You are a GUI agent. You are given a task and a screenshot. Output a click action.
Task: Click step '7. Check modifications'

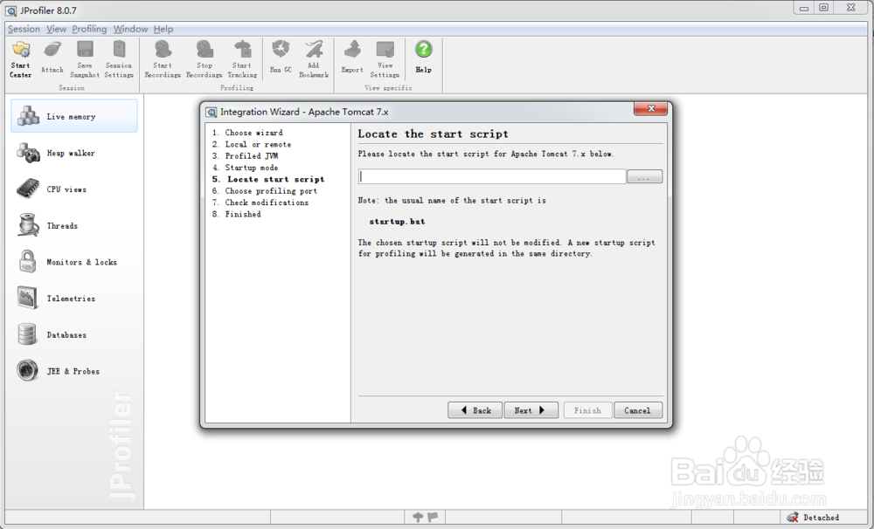[x=260, y=203]
